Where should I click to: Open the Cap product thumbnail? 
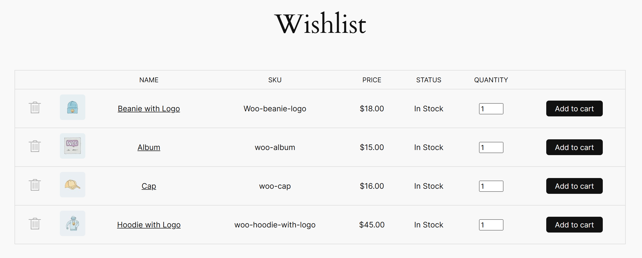point(73,185)
